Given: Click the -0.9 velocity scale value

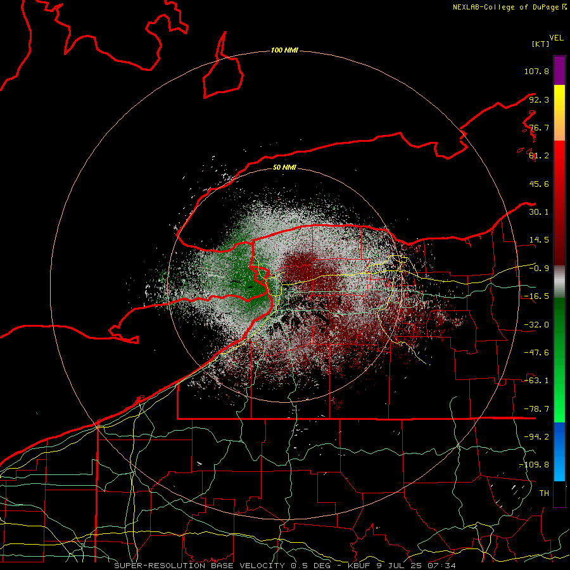Looking at the screenshot, I should coord(539,269).
